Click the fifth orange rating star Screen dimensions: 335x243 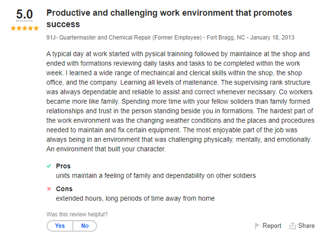pos(37,28)
